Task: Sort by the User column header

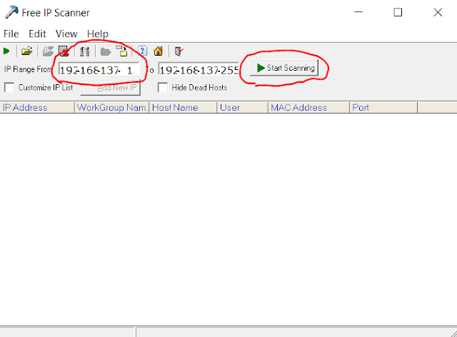Action: (243, 108)
